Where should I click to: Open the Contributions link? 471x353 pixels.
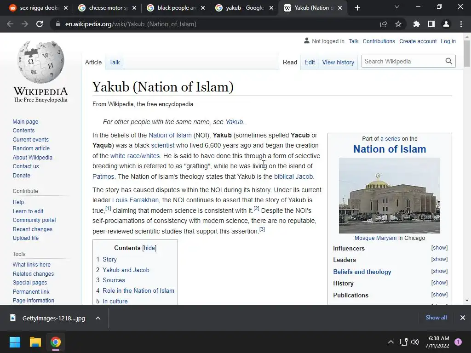point(379,41)
